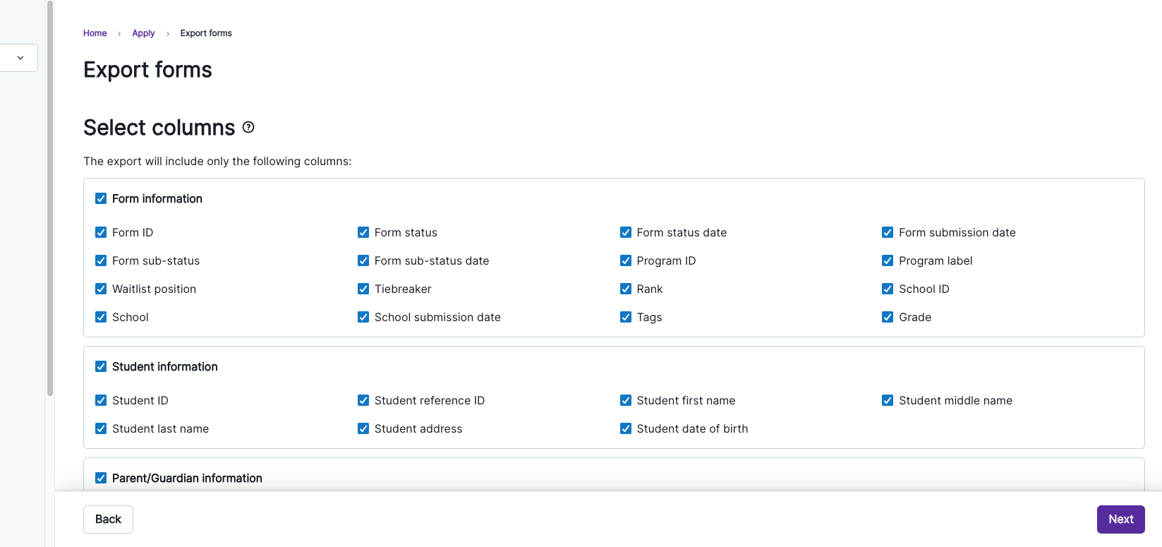Toggle the Student middle name checkbox

tap(888, 401)
